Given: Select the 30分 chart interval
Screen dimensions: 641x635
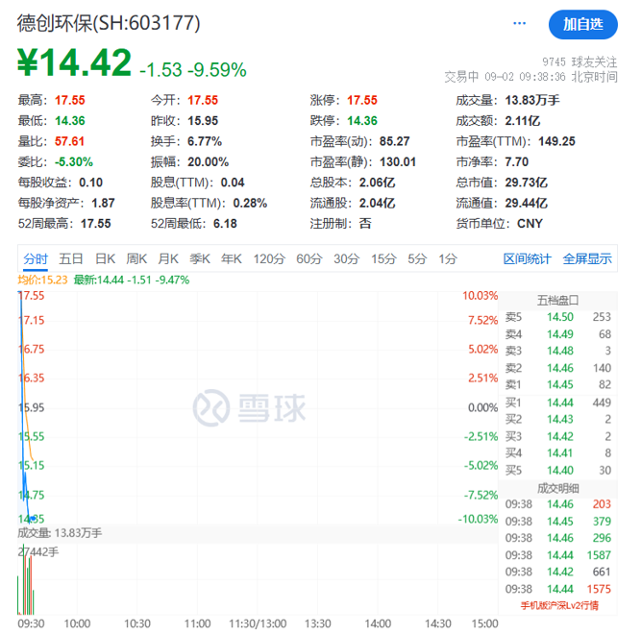Looking at the screenshot, I should (347, 258).
